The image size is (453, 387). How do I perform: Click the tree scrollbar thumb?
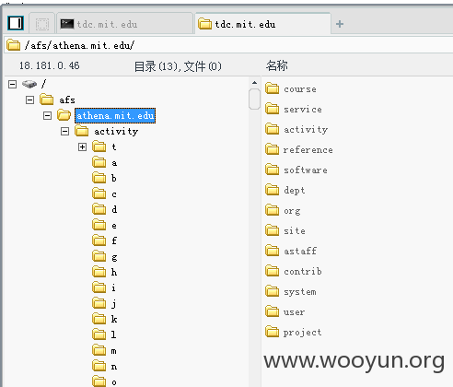click(254, 99)
